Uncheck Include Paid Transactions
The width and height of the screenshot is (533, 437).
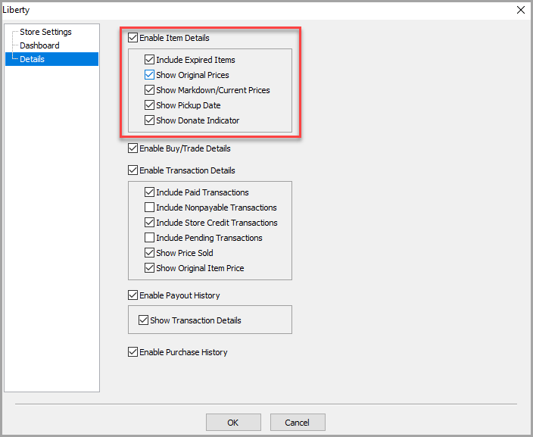(x=150, y=192)
